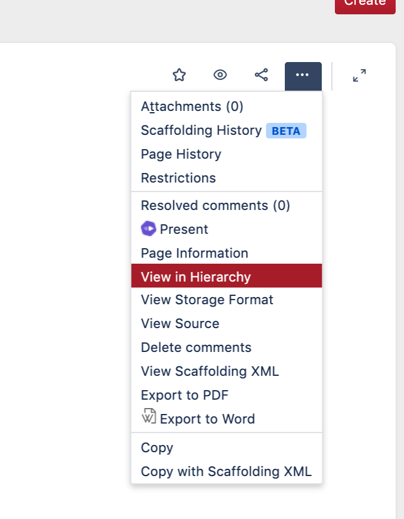The image size is (404, 519).
Task: Click the Word document export icon
Action: point(148,417)
